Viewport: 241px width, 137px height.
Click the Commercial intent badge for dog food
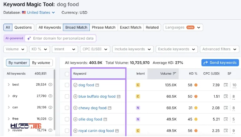(138, 85)
